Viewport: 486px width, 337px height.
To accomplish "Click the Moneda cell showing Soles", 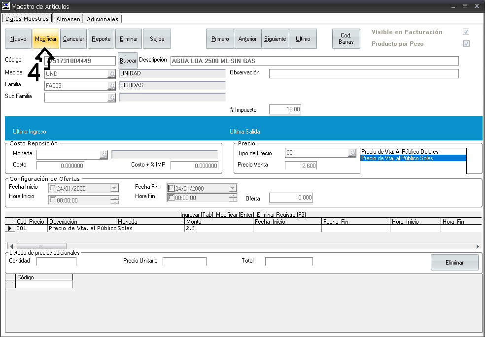I will (150, 228).
